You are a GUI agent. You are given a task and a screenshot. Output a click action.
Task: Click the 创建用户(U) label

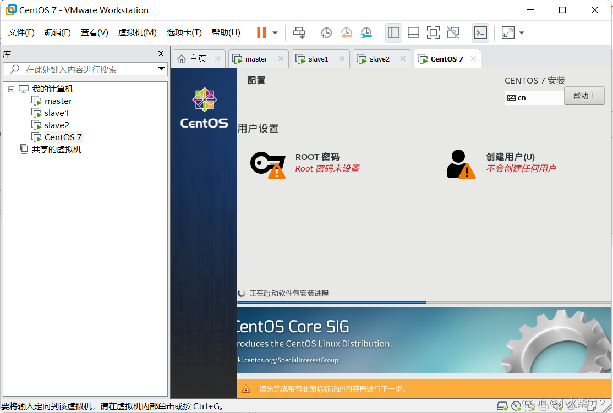[510, 157]
